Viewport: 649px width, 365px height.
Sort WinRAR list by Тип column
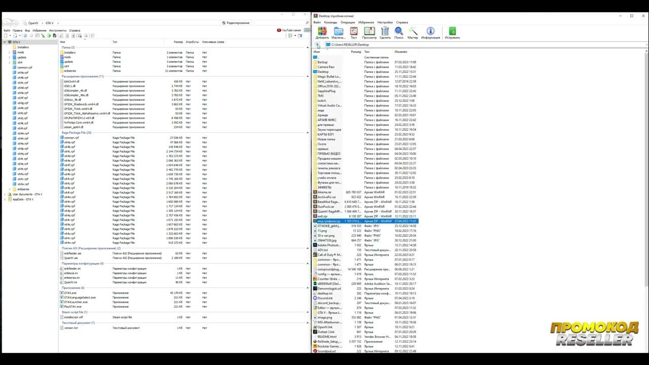367,52
